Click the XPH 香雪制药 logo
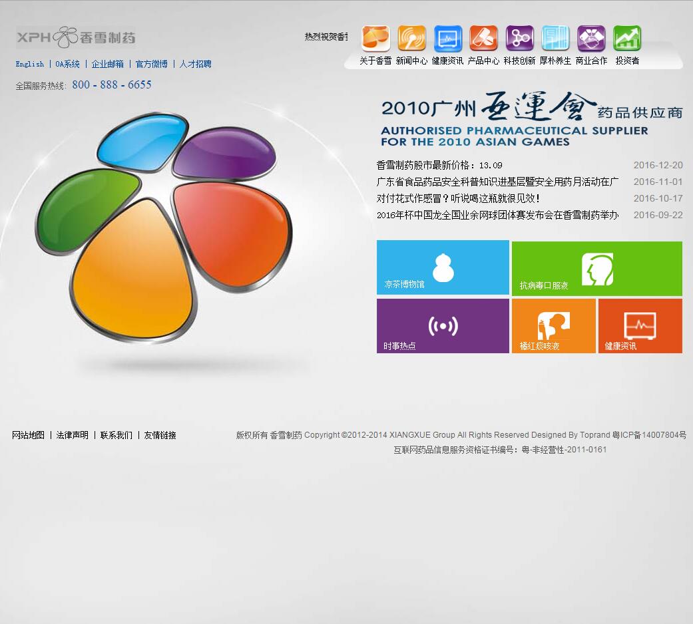 coord(76,37)
